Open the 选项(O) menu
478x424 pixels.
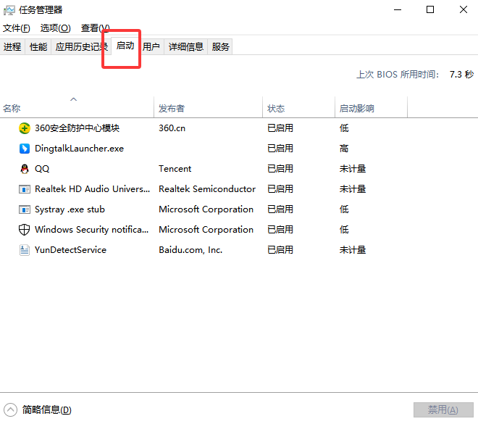pyautogui.click(x=55, y=28)
